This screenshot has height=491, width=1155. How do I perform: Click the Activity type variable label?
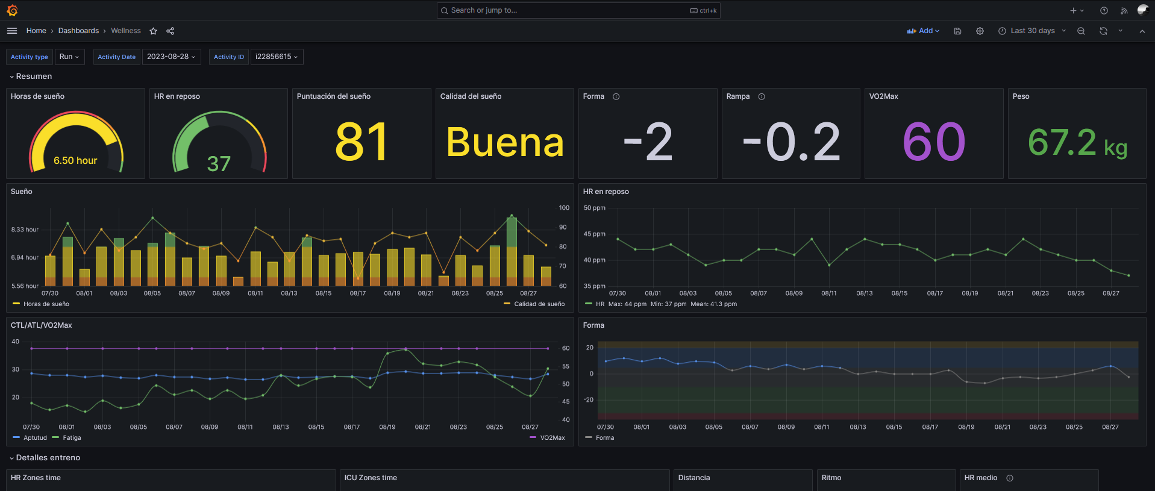pos(30,57)
